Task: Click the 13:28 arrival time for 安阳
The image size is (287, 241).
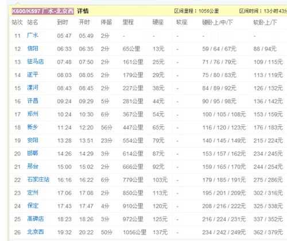Action: (64, 141)
